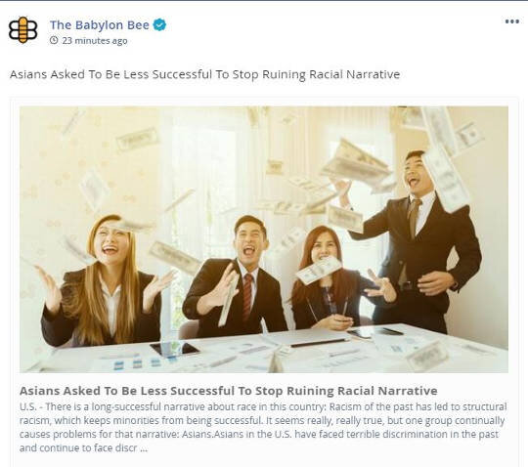The height and width of the screenshot is (467, 528).
Task: Click the seated man with the striped tie
Action: point(236,277)
